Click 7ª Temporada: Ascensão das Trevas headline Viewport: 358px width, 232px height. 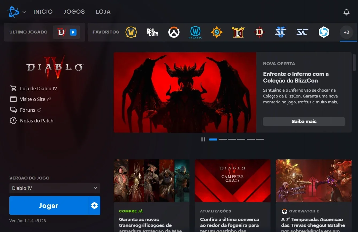[x=313, y=225]
